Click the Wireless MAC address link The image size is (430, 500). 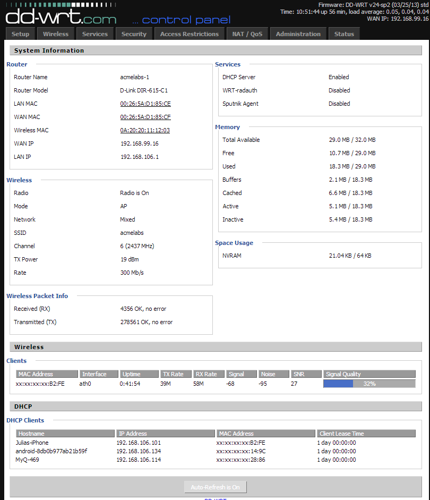point(145,130)
